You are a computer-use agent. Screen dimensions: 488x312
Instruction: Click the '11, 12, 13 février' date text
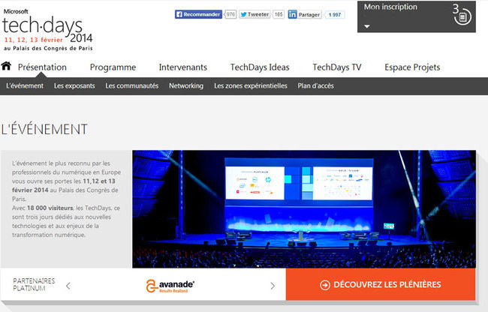[x=34, y=40]
